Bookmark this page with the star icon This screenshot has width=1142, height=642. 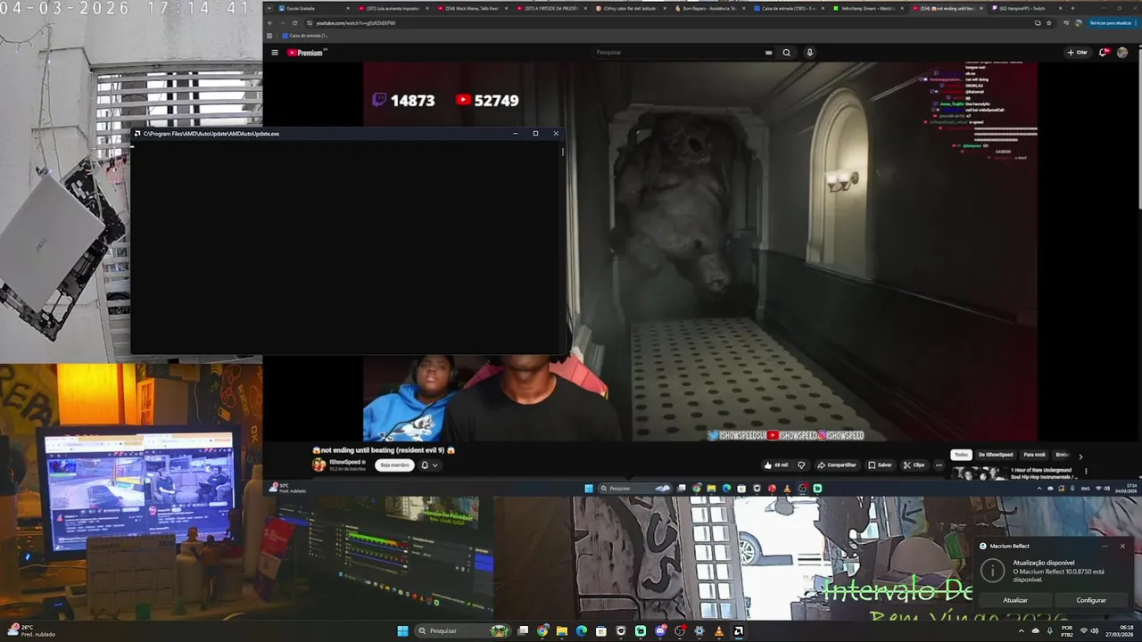tap(1048, 23)
